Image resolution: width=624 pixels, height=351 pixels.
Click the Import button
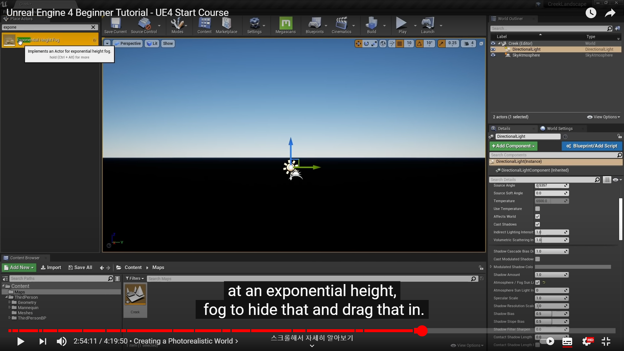51,267
